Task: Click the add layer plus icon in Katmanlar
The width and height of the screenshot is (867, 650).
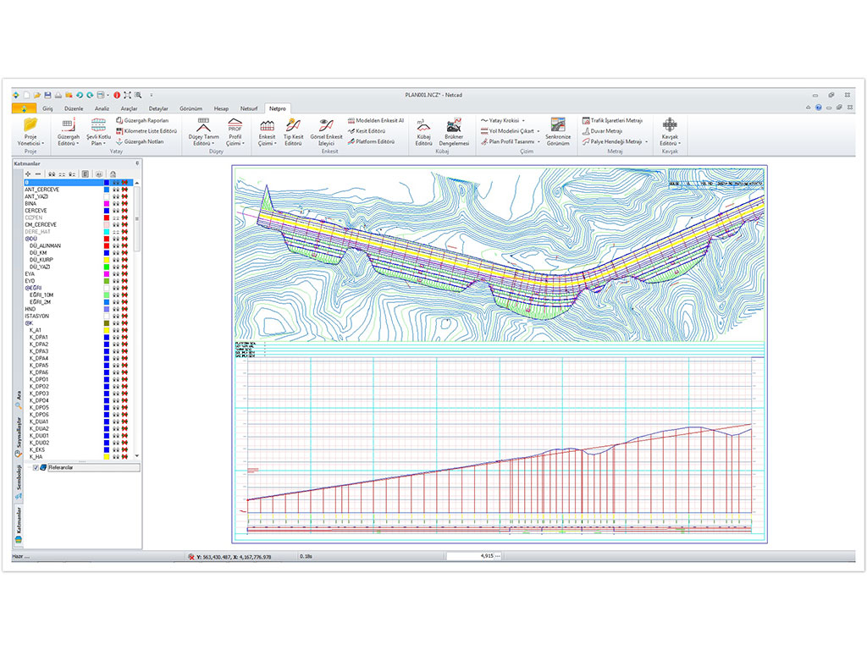Action: pyautogui.click(x=29, y=174)
